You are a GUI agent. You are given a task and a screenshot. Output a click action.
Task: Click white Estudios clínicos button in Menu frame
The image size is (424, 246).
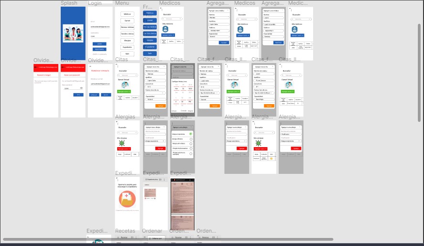[127, 34]
